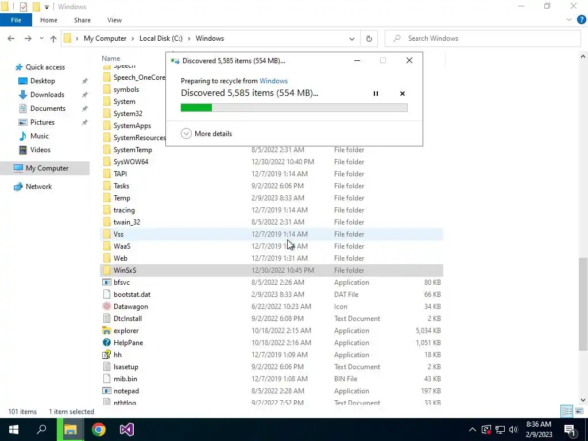This screenshot has width=588, height=441.
Task: Open recent locations dropdown arrow
Action: tap(41, 38)
